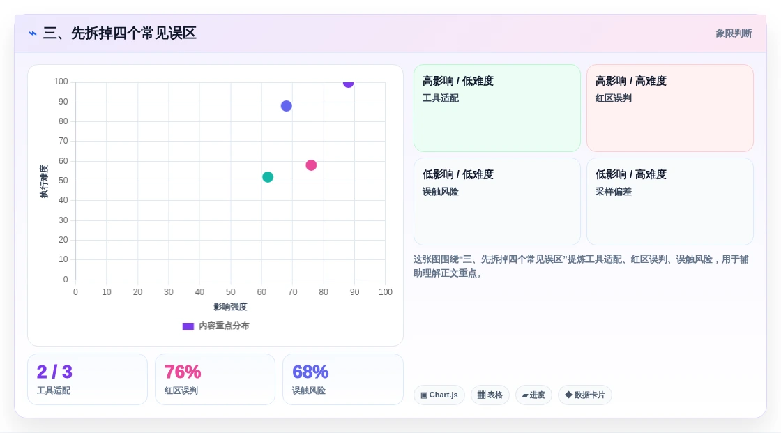781x433 pixels.
Task: Select the 高影响 / 低难度 quadrant card
Action: (497, 108)
